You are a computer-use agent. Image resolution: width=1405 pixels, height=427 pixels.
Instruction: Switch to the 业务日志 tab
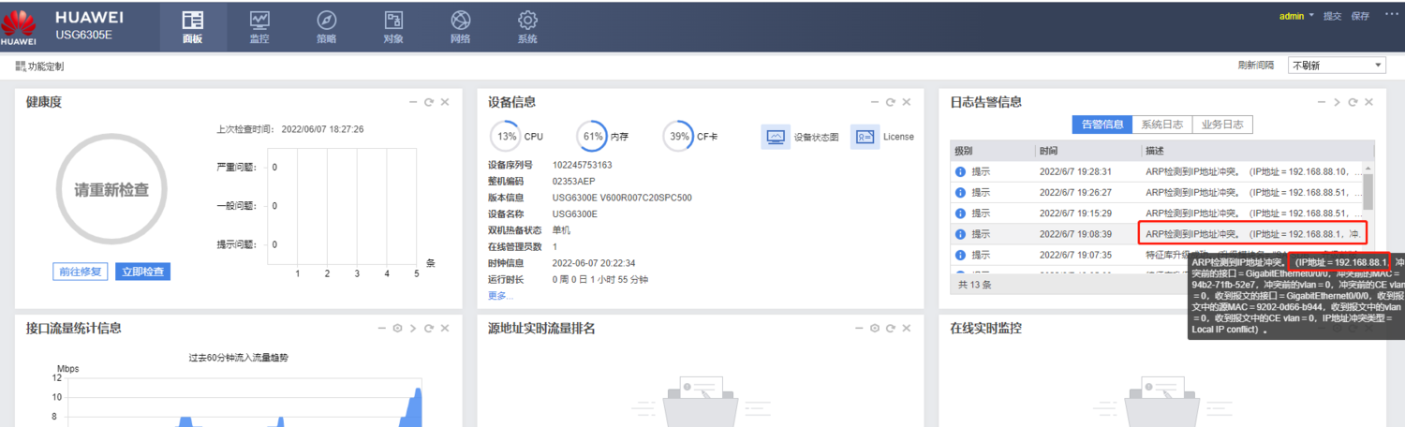click(1222, 125)
